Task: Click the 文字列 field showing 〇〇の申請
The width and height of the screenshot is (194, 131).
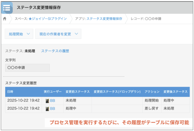Action: click(x=27, y=68)
